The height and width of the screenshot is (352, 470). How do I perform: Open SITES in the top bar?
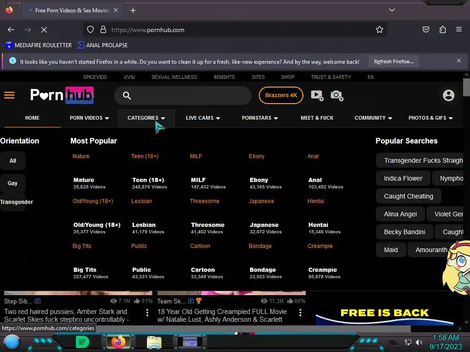(x=258, y=77)
